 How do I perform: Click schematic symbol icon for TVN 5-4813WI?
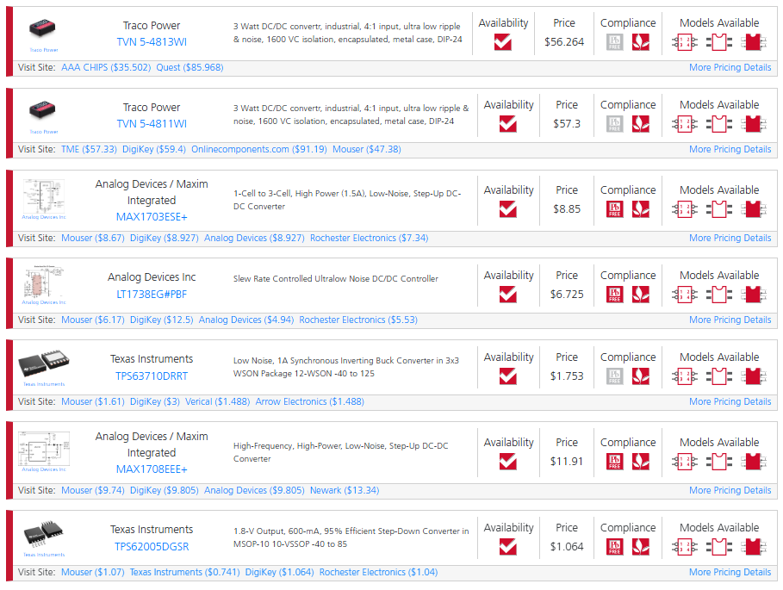pos(684,42)
